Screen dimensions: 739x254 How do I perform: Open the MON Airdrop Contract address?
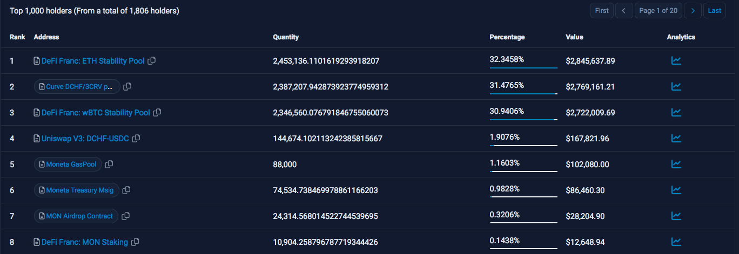click(79, 216)
